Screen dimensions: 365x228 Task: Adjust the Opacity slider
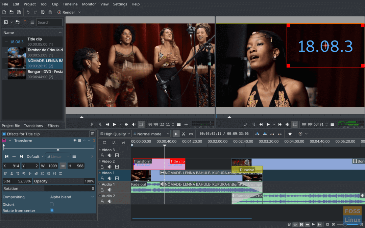(x=64, y=181)
